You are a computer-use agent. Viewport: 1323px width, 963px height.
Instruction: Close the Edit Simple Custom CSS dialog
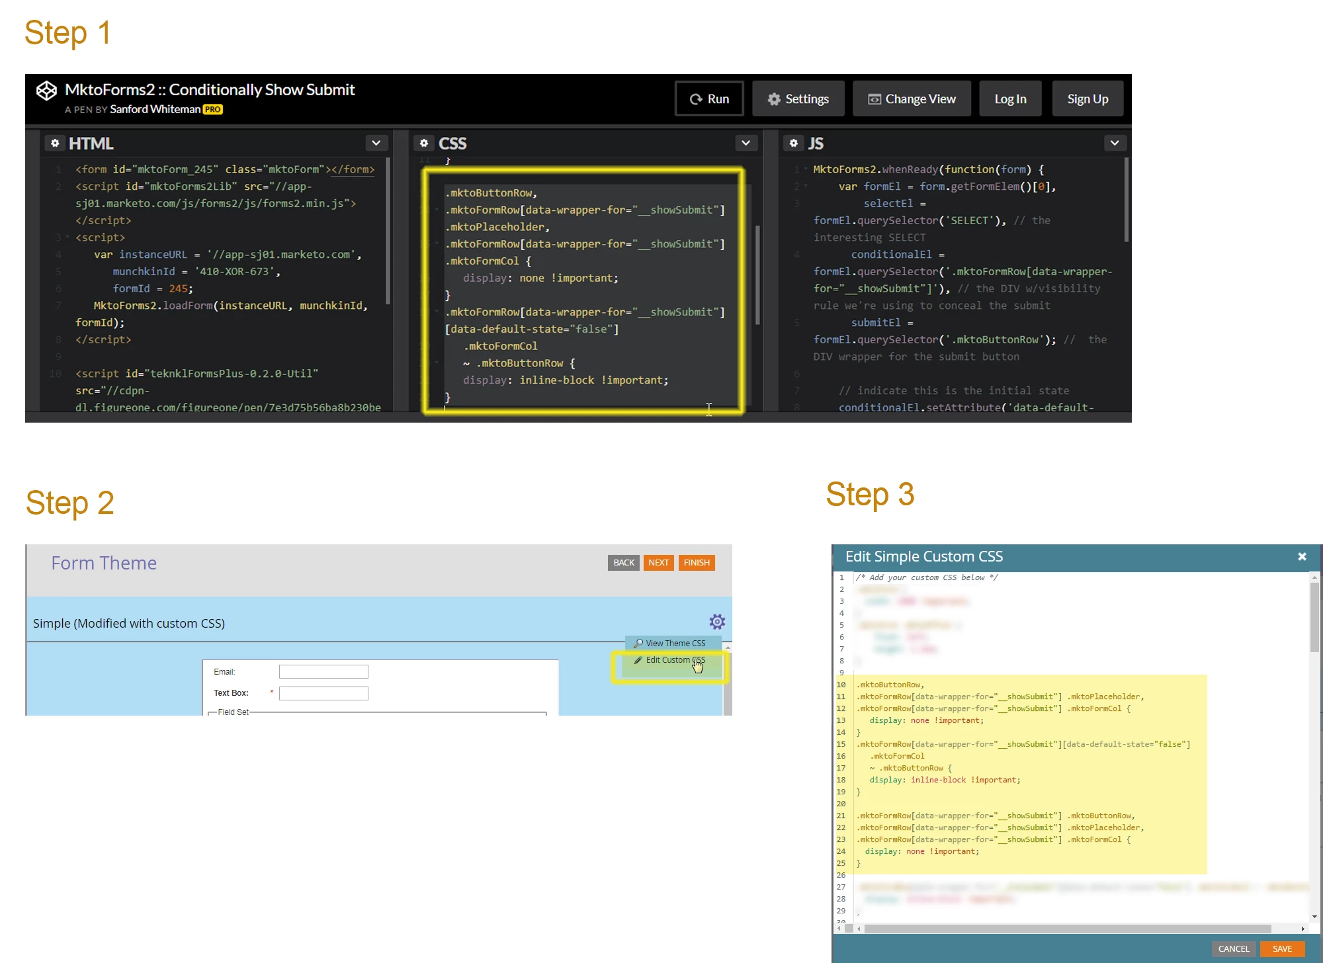pyautogui.click(x=1302, y=557)
